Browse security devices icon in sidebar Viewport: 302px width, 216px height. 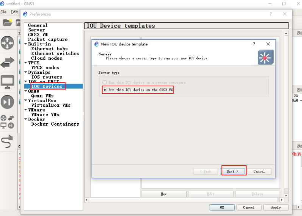[7, 102]
